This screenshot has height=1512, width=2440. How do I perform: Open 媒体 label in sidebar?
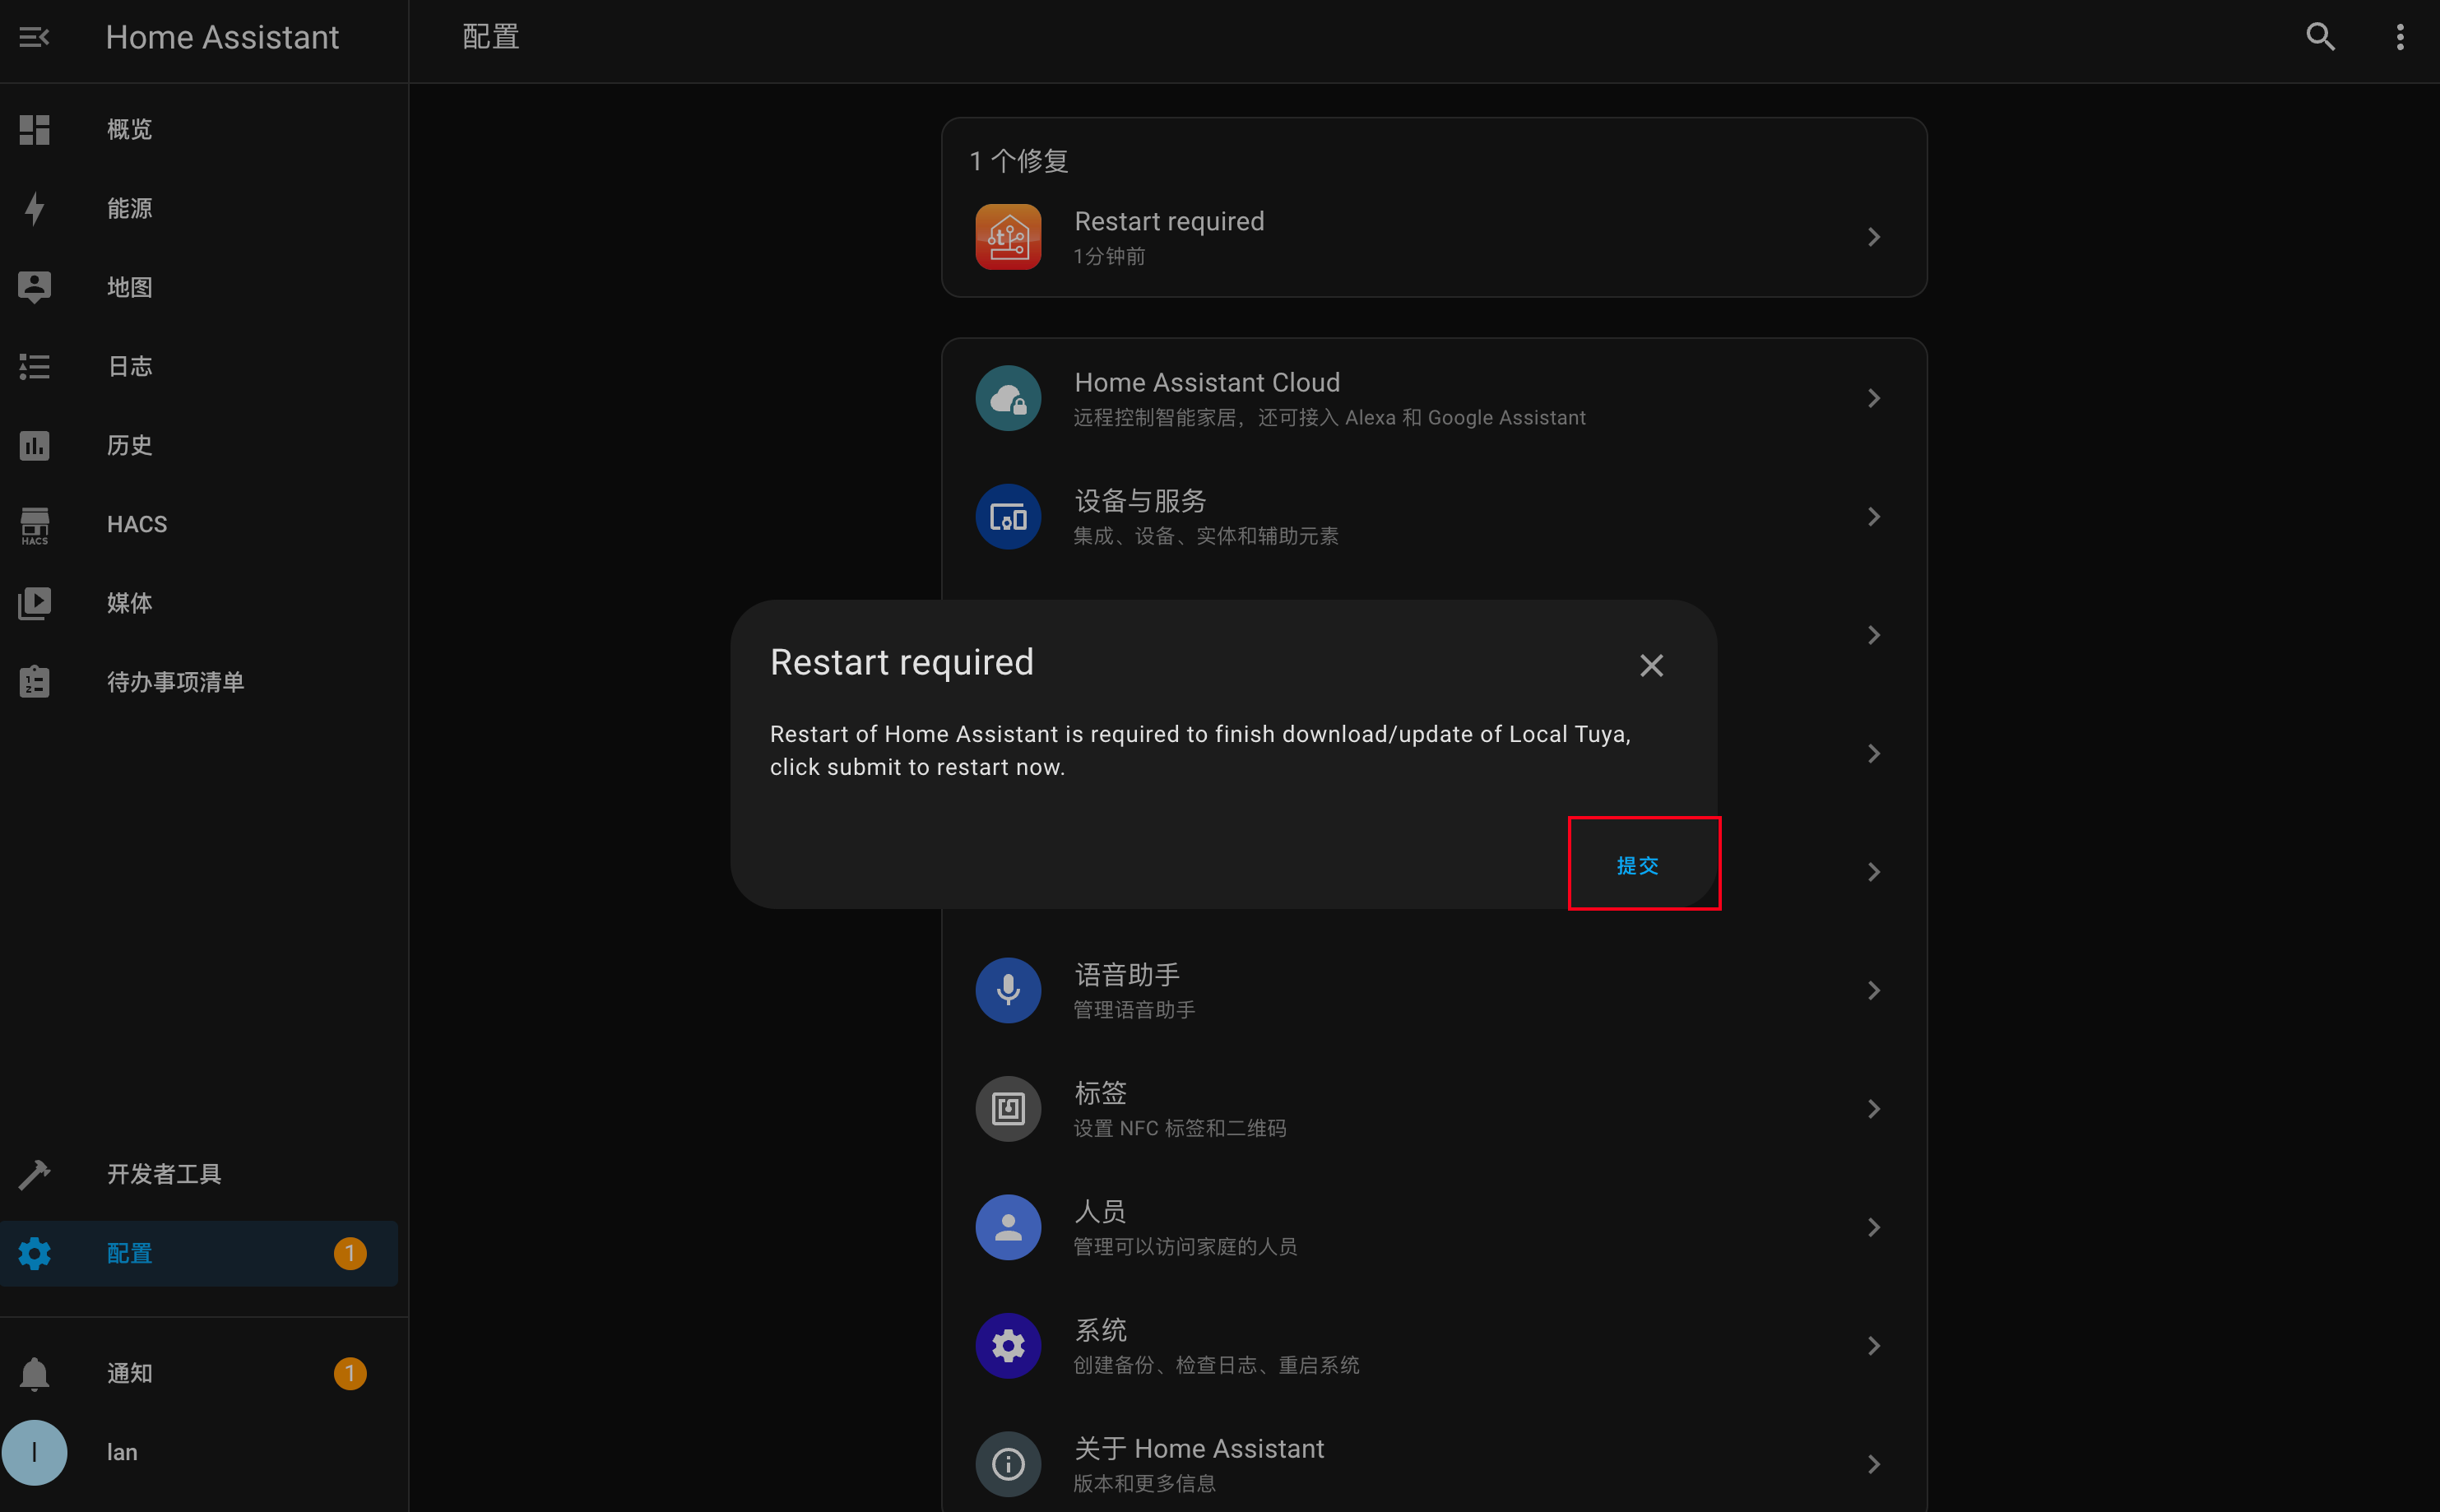[130, 603]
